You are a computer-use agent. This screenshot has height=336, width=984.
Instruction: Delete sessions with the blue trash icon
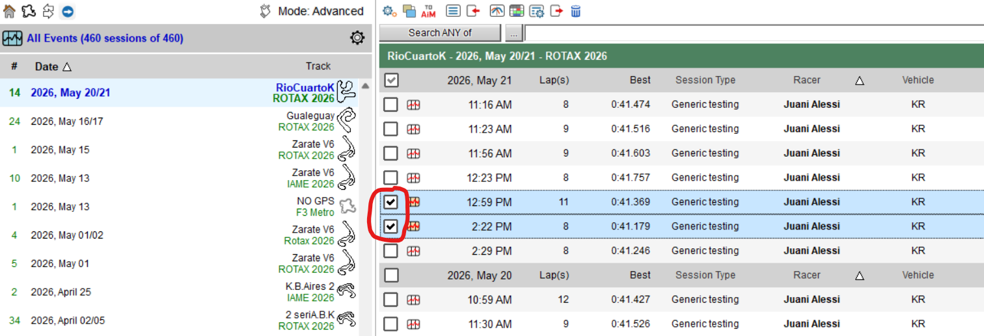576,11
